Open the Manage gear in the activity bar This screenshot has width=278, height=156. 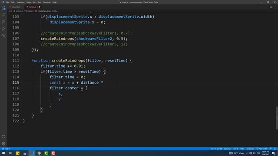(x=3, y=143)
